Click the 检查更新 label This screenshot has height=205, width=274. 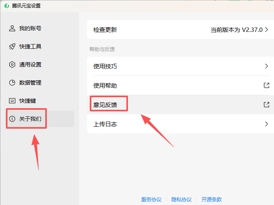coord(105,30)
